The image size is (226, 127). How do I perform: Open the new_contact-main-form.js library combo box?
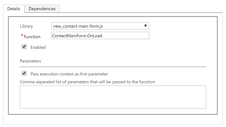[100, 26]
